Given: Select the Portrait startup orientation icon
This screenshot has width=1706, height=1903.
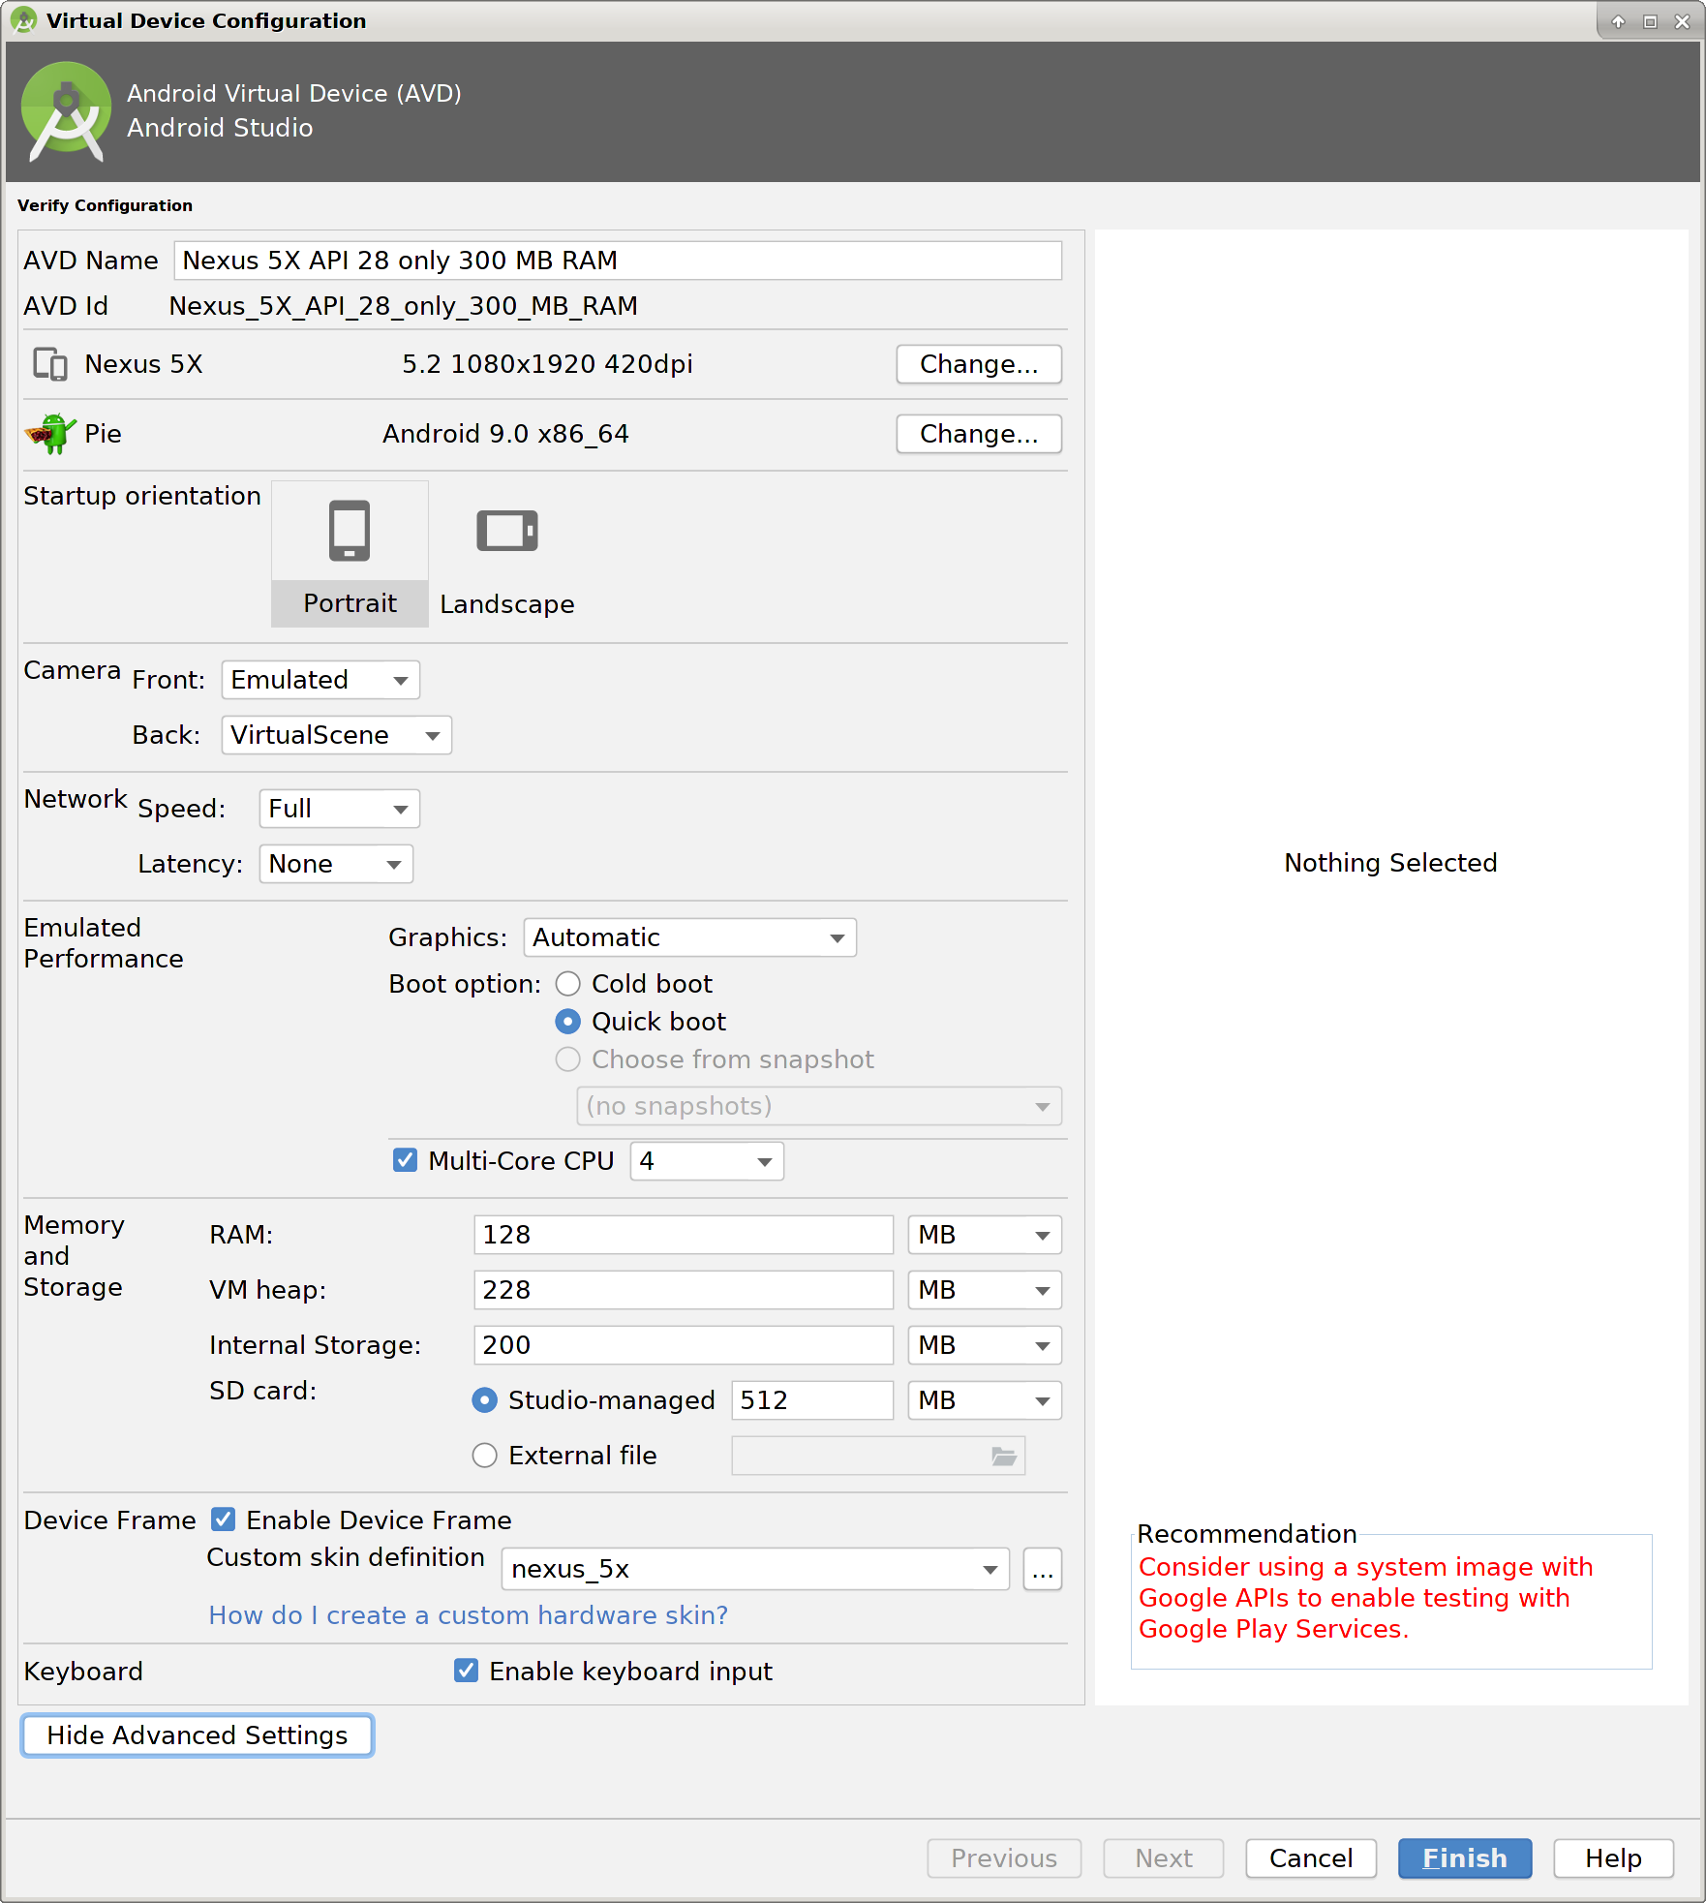Looking at the screenshot, I should tap(349, 531).
